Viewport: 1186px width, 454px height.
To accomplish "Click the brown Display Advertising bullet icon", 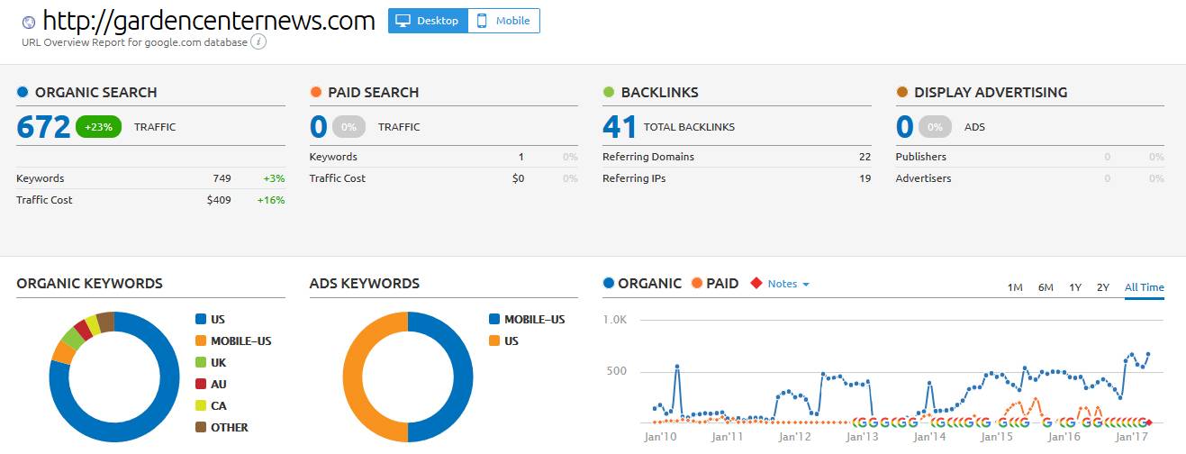I will [x=901, y=92].
